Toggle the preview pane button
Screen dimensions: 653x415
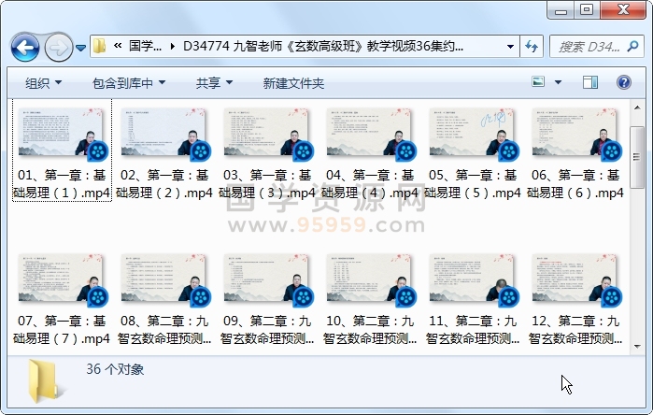[x=590, y=82]
